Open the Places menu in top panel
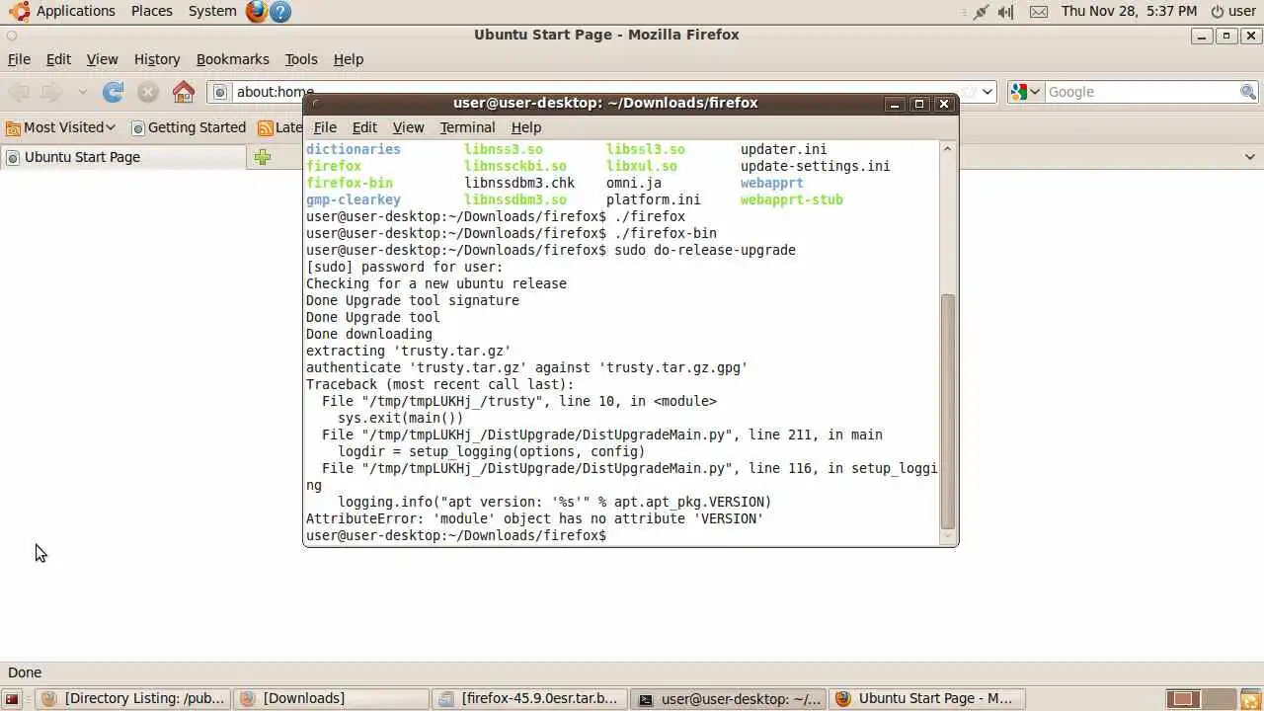The width and height of the screenshot is (1264, 711). [151, 11]
